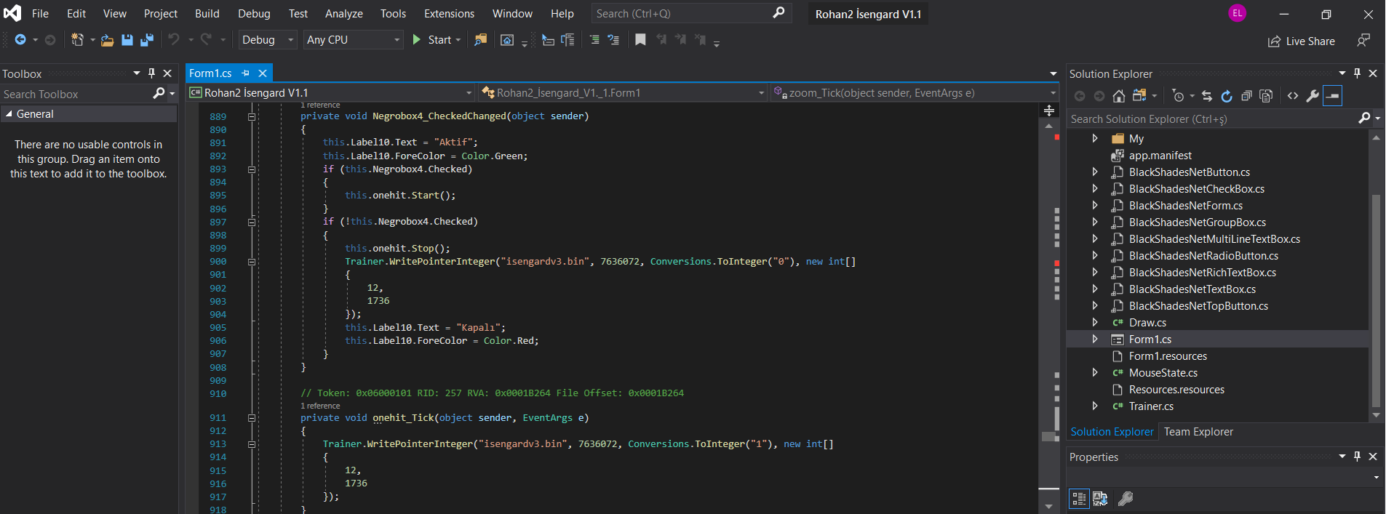The height and width of the screenshot is (514, 1386).
Task: Collapse the if block at line 893
Action: [x=252, y=169]
